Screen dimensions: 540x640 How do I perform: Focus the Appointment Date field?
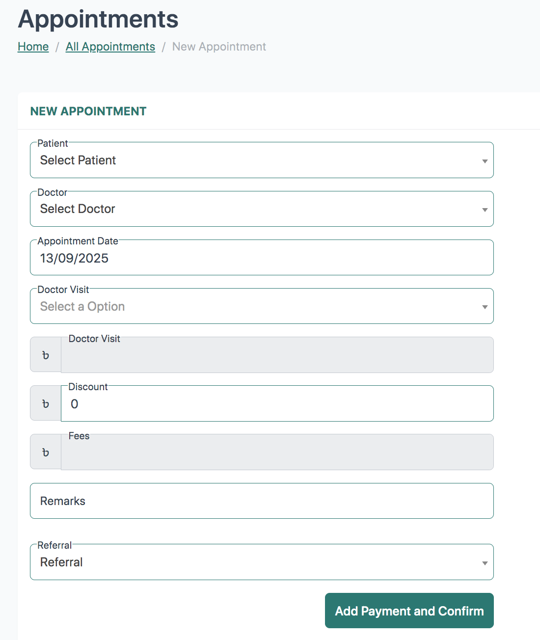[262, 258]
